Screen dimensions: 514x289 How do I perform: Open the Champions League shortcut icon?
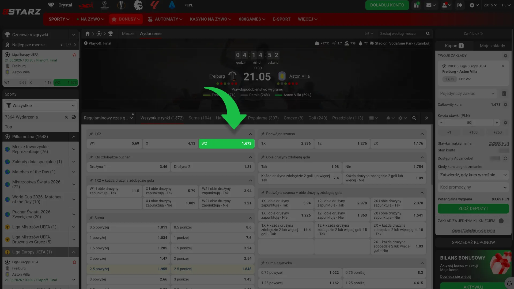point(104,5)
